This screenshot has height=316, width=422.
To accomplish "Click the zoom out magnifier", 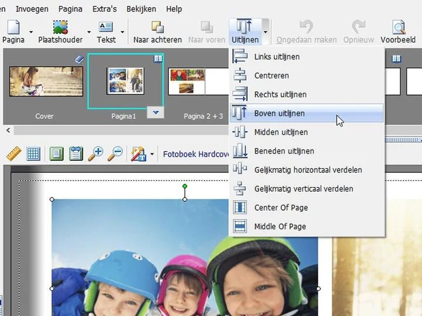I will point(115,154).
